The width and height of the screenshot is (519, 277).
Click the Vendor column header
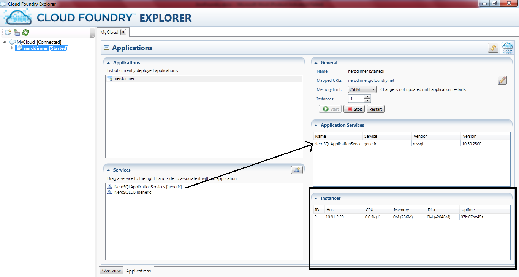tap(436, 136)
